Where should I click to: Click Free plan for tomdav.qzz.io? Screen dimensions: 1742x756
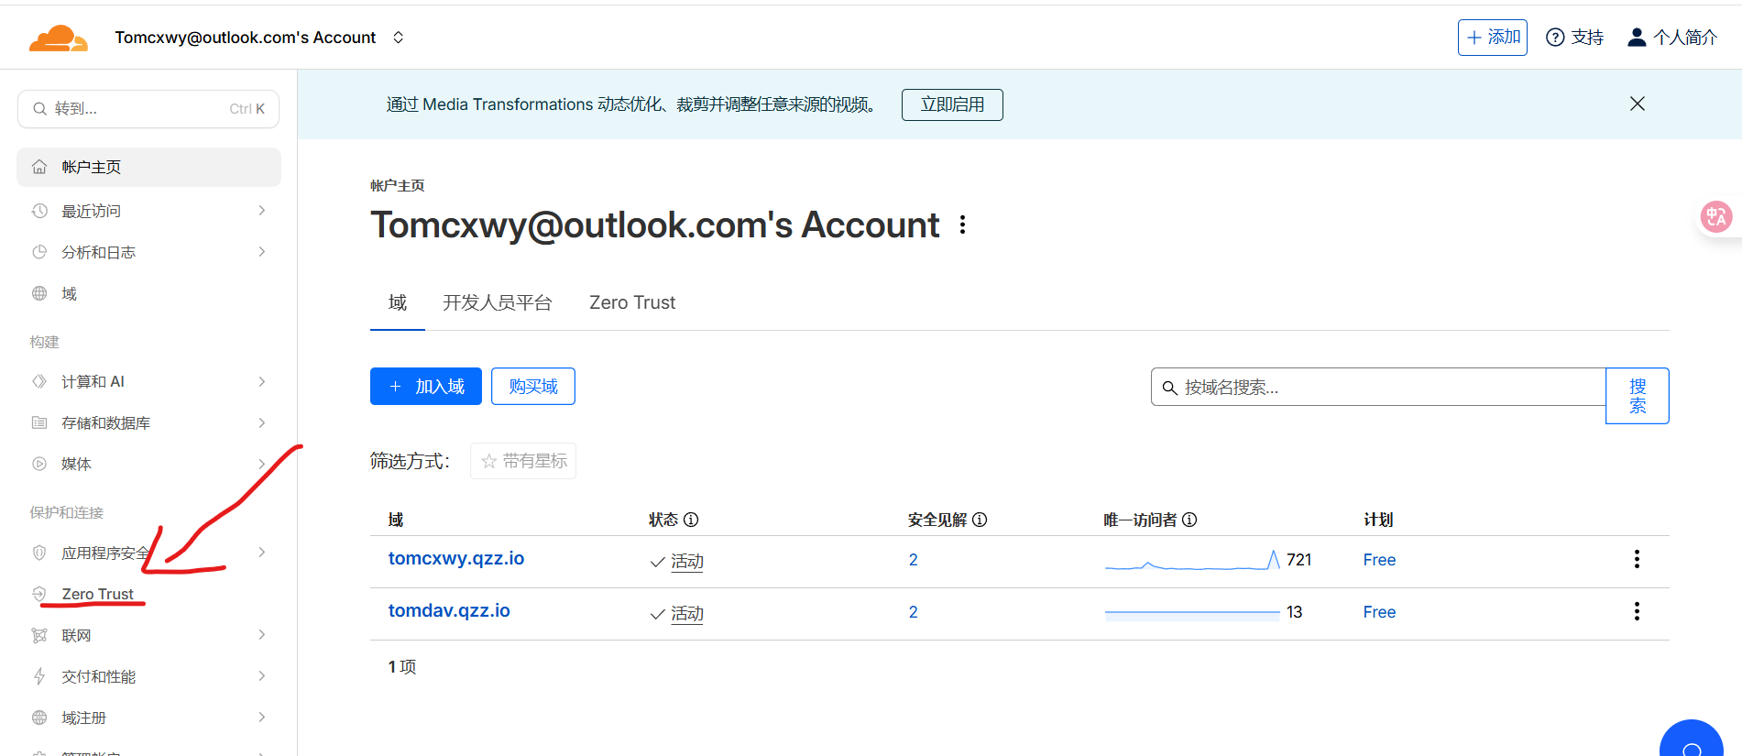tap(1379, 612)
